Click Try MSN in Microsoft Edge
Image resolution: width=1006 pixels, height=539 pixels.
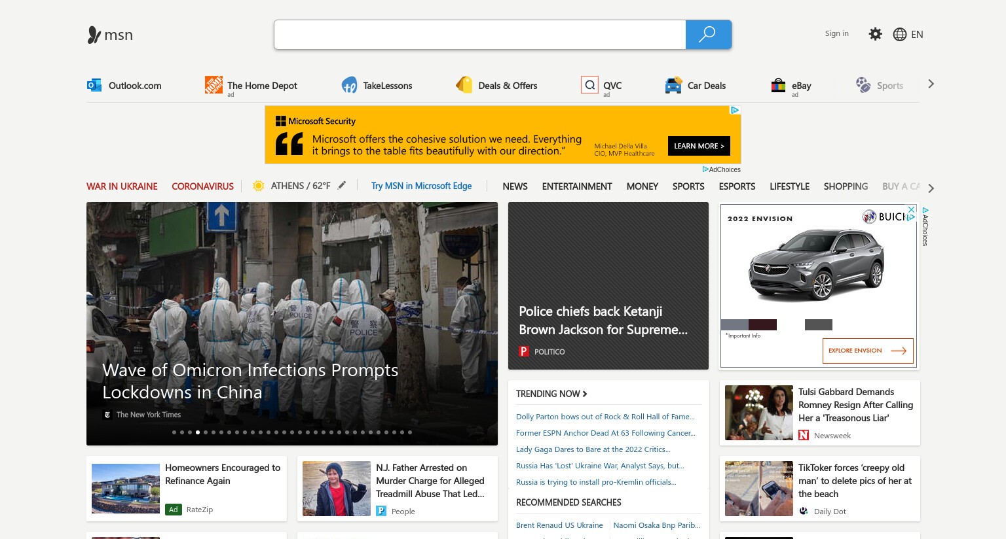tap(421, 186)
